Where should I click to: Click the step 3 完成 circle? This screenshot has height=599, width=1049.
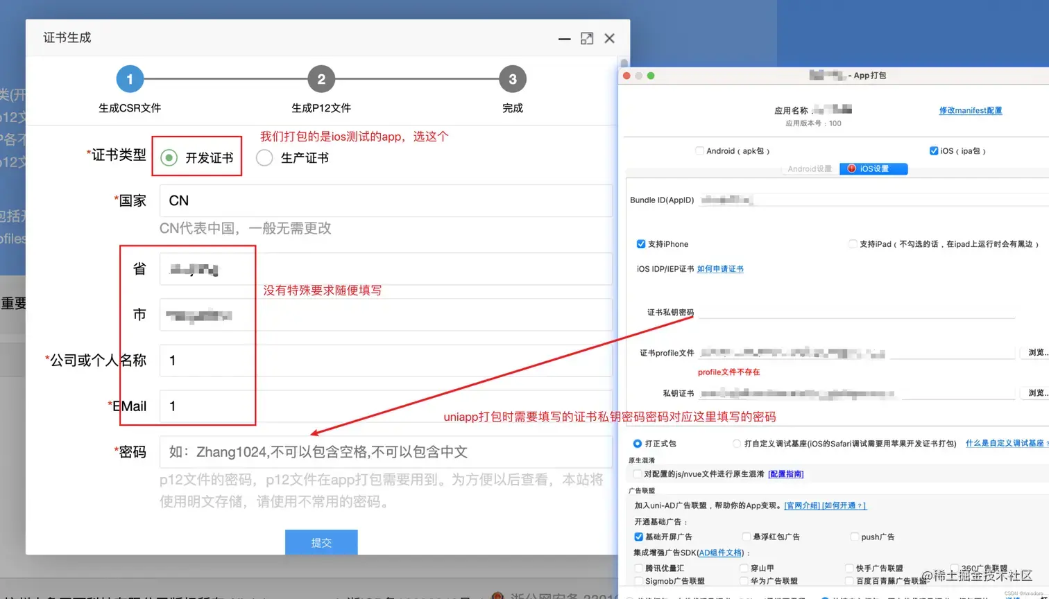[x=512, y=78]
